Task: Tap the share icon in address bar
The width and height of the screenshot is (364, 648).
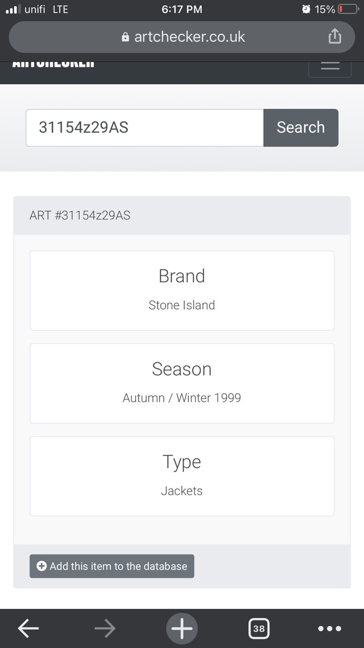Action: (x=334, y=36)
